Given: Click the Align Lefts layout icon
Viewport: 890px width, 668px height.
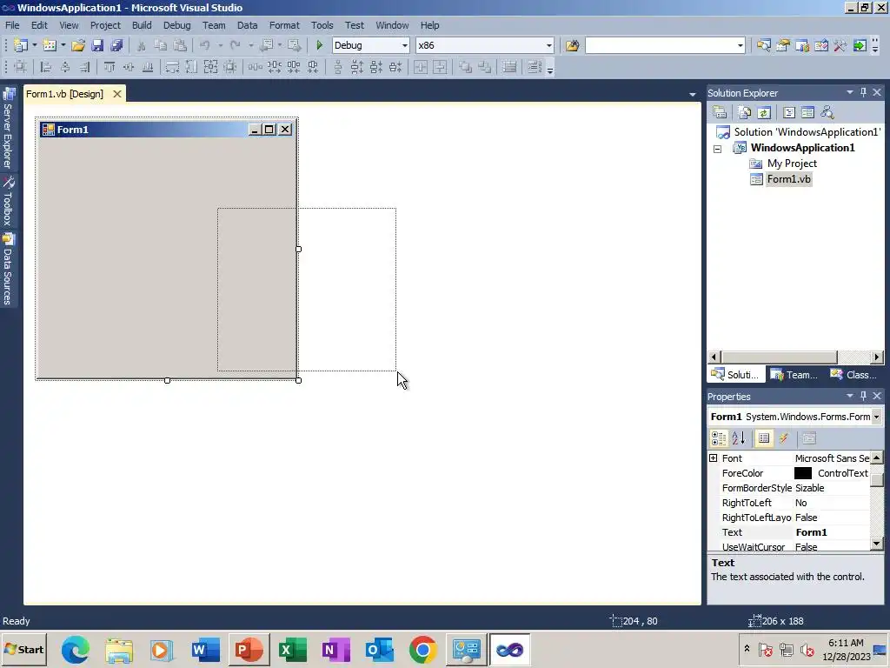Looking at the screenshot, I should point(46,67).
